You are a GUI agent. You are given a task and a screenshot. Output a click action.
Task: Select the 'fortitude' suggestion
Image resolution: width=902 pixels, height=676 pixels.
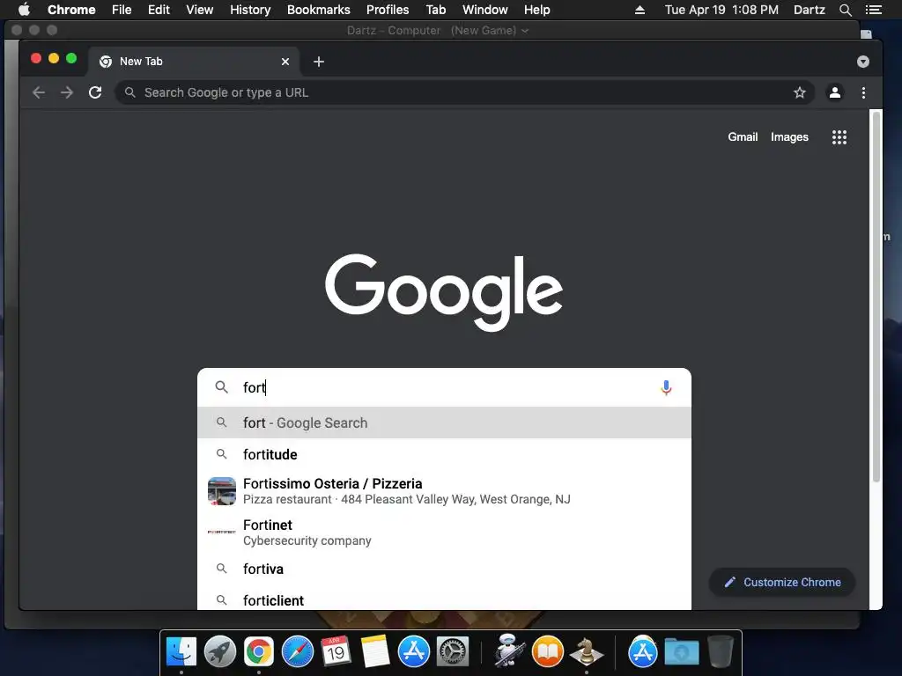[x=444, y=454]
